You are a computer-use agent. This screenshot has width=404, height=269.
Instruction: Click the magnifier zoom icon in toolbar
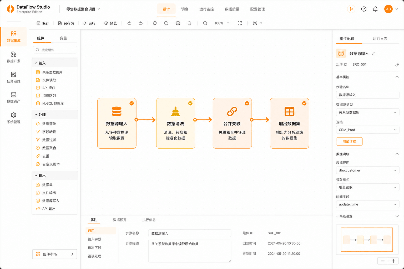(205, 23)
